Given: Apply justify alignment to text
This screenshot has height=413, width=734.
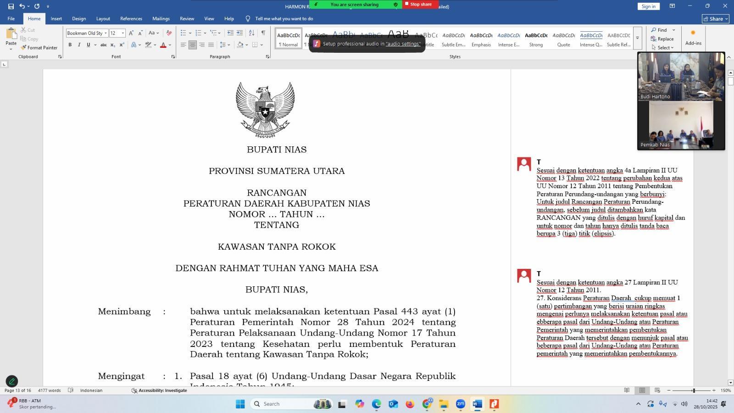Looking at the screenshot, I should [211, 45].
